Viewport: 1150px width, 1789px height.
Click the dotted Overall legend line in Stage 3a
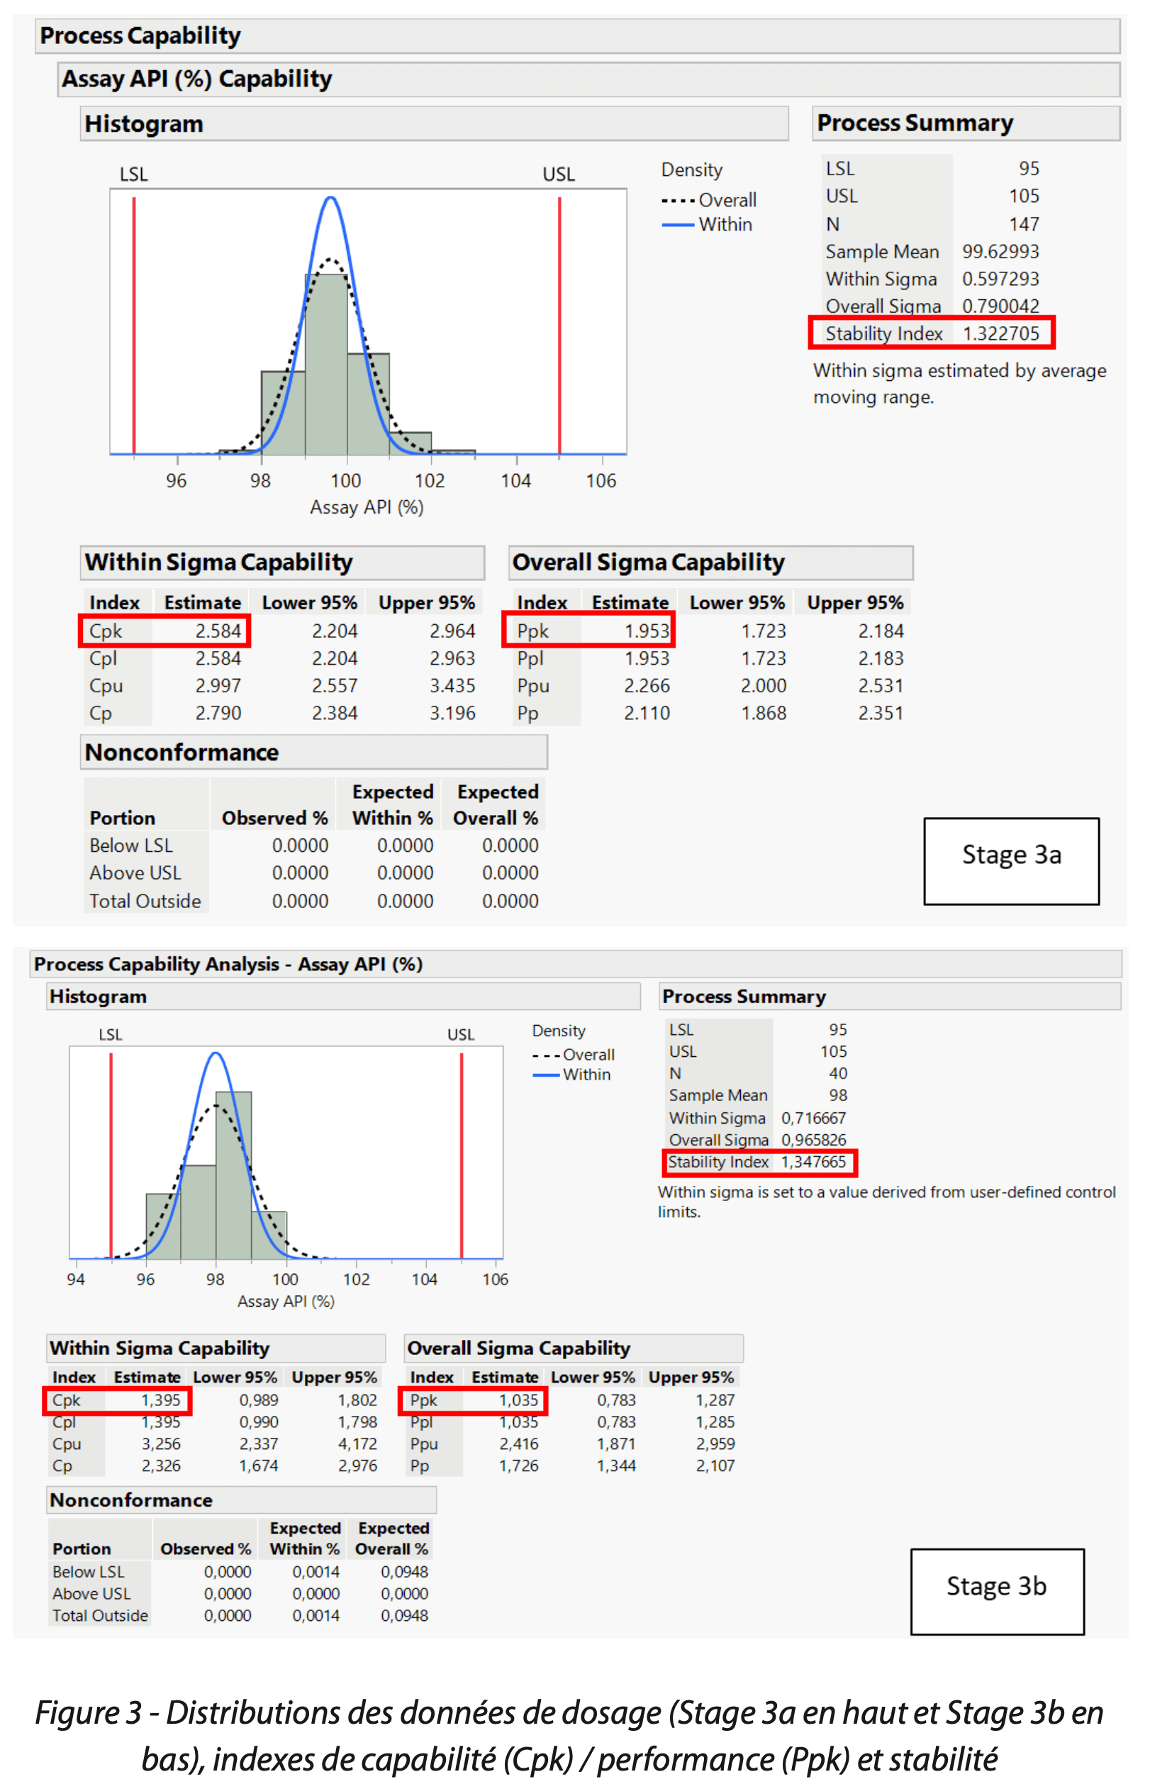point(677,200)
